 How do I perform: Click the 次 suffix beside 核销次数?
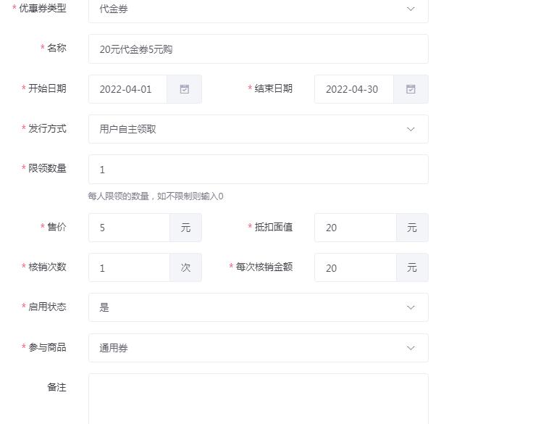point(186,268)
